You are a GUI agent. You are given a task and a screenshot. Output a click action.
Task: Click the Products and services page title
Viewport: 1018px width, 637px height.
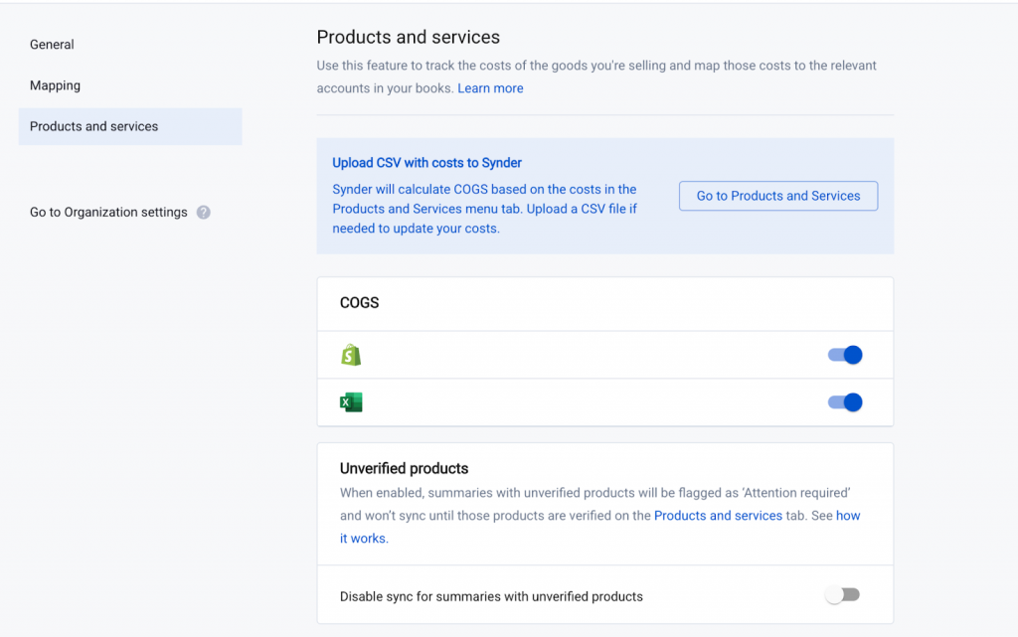(408, 38)
